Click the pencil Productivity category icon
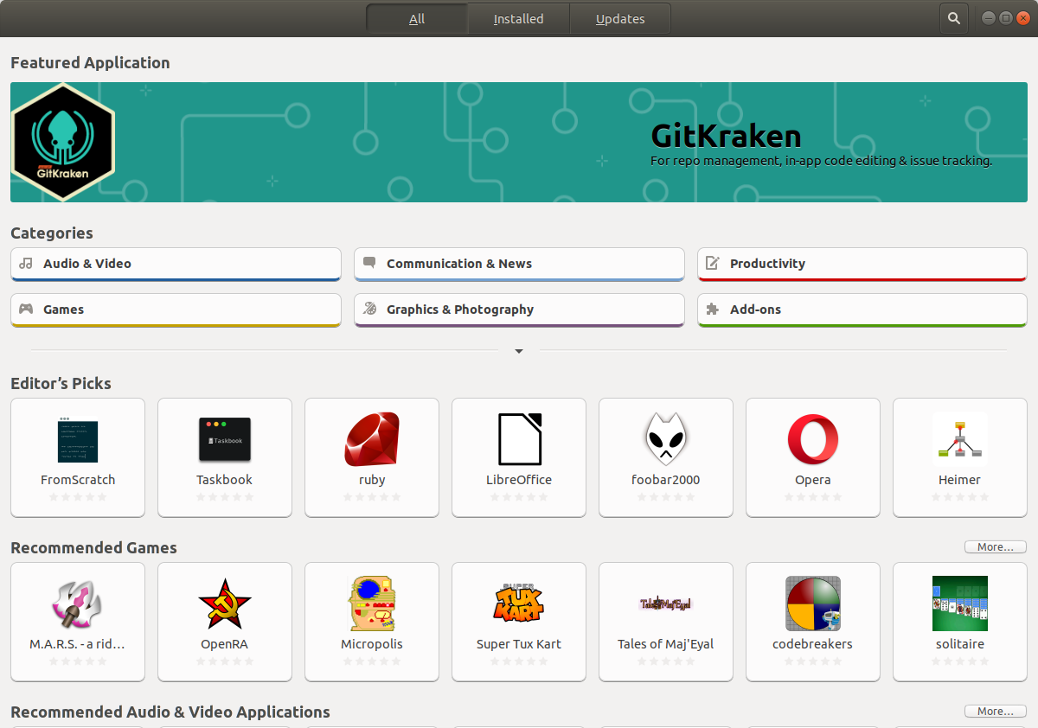 click(x=713, y=264)
